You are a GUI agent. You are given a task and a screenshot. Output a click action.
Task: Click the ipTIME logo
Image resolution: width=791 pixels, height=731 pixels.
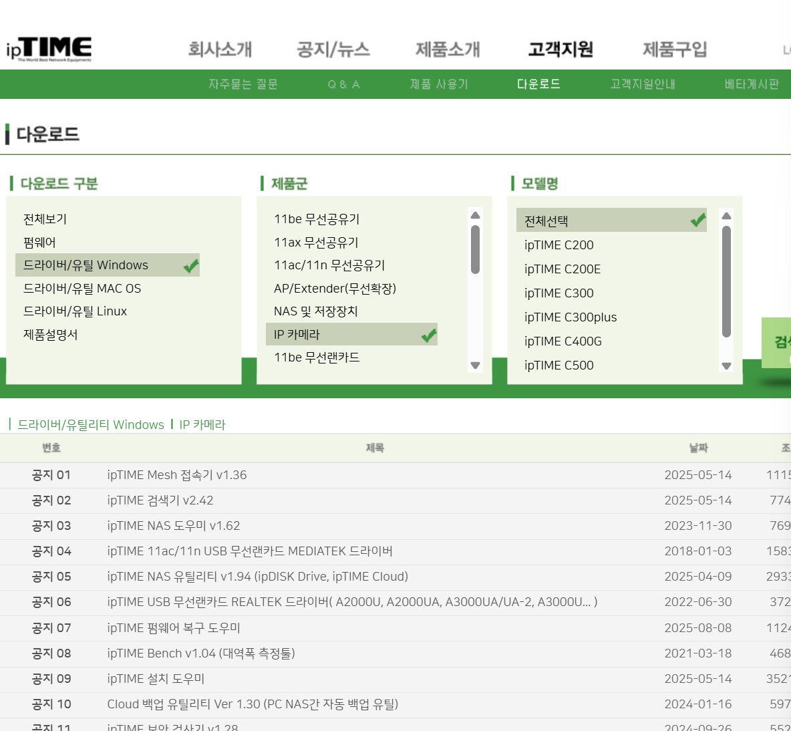(x=49, y=49)
